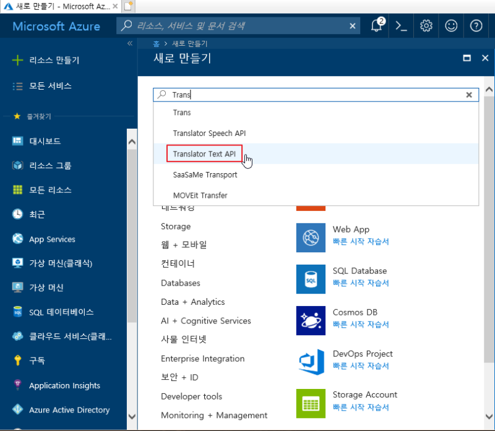Click the plus icon for 리소스 만들기
Screen dimensions: 495x431
point(18,60)
